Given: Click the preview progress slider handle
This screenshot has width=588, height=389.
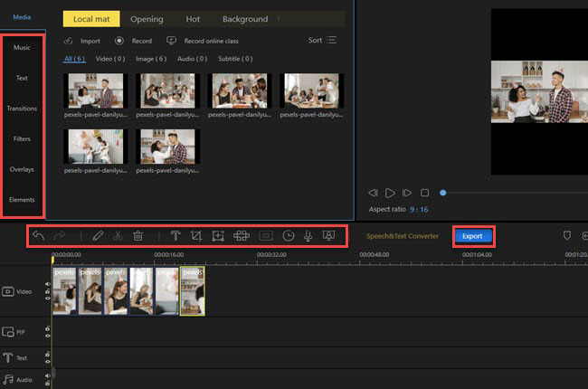Looking at the screenshot, I should pos(442,193).
